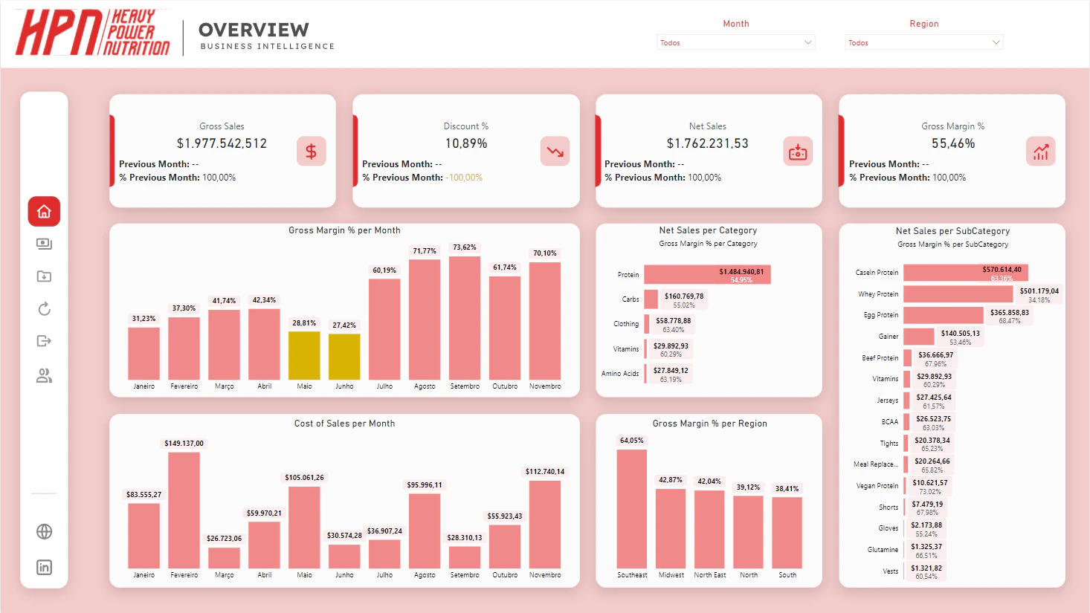Click the $501.179,04 Whey Protein value
This screenshot has height=613, width=1090.
tap(1039, 291)
